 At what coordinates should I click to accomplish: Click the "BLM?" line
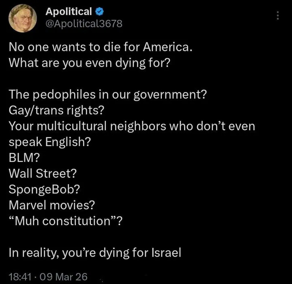[x=24, y=157]
